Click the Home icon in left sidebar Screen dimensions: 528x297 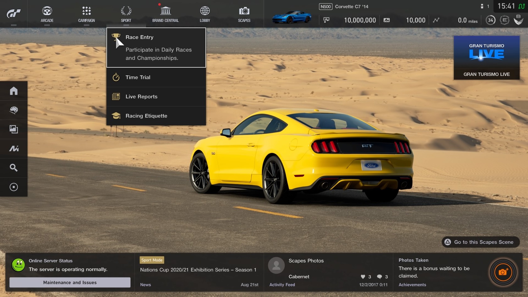coord(14,91)
